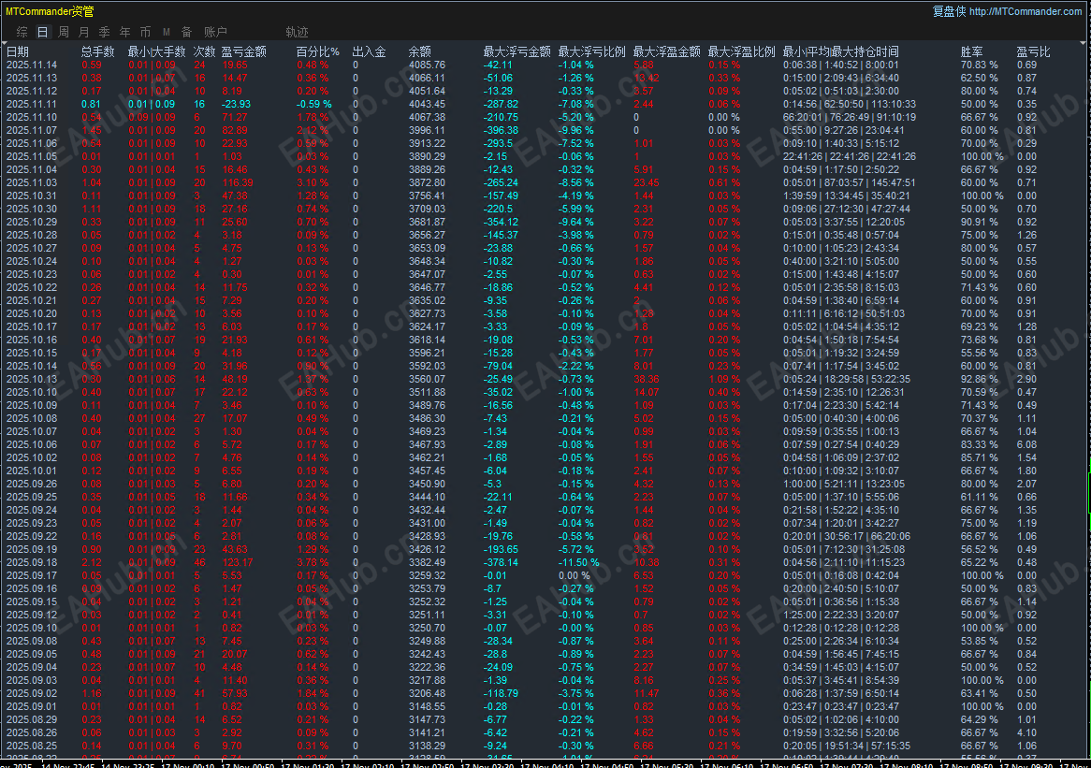Image resolution: width=1091 pixels, height=768 pixels.
Task: Click the 2025.10.01 date cell
Action: click(x=31, y=471)
